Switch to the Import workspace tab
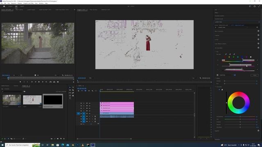The height and width of the screenshot is (147, 262). pos(10,7)
